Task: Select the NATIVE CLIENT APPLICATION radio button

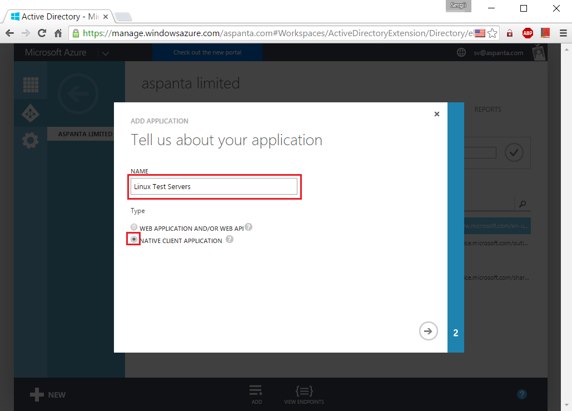Action: 134,240
